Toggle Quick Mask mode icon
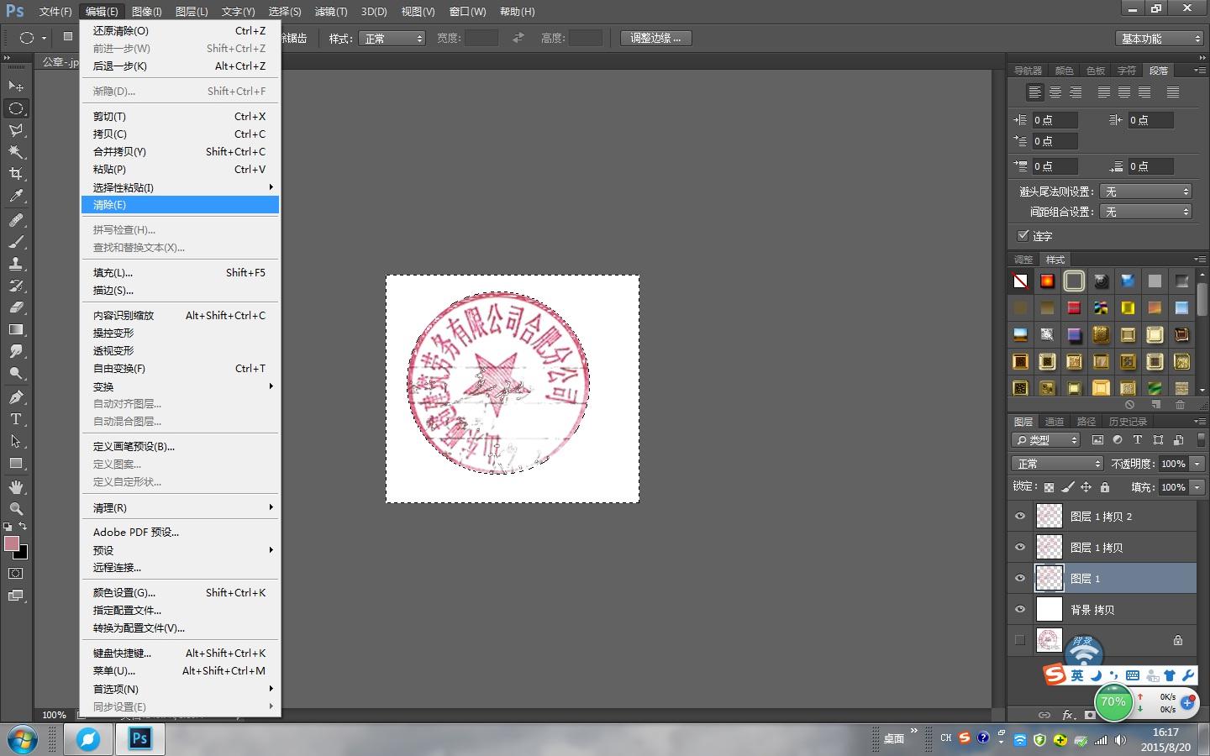Screen dimensions: 1210x756 (16, 574)
